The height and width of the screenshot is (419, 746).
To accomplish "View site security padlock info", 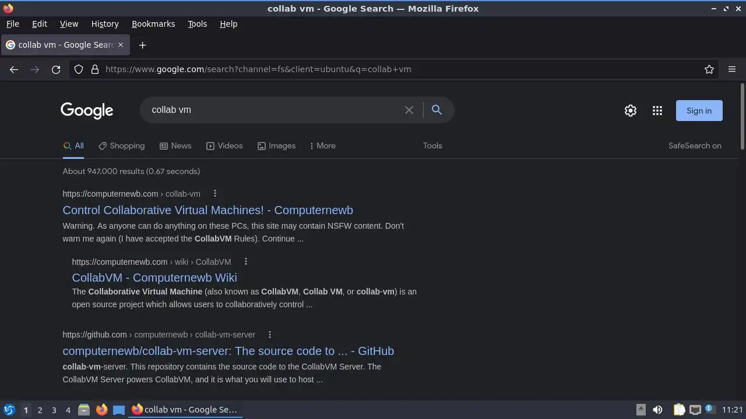I will click(95, 69).
